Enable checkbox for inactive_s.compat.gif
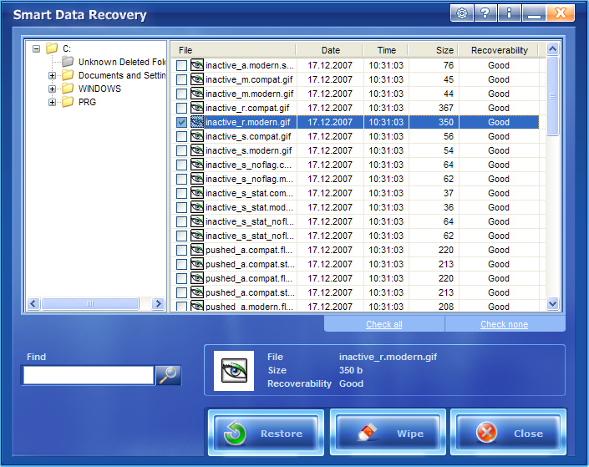 tap(181, 136)
